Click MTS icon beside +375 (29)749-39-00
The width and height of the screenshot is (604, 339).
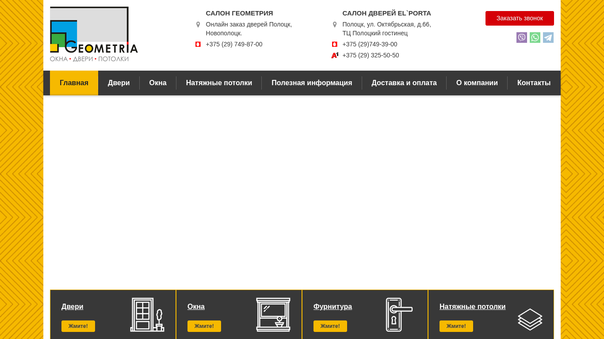point(335,44)
